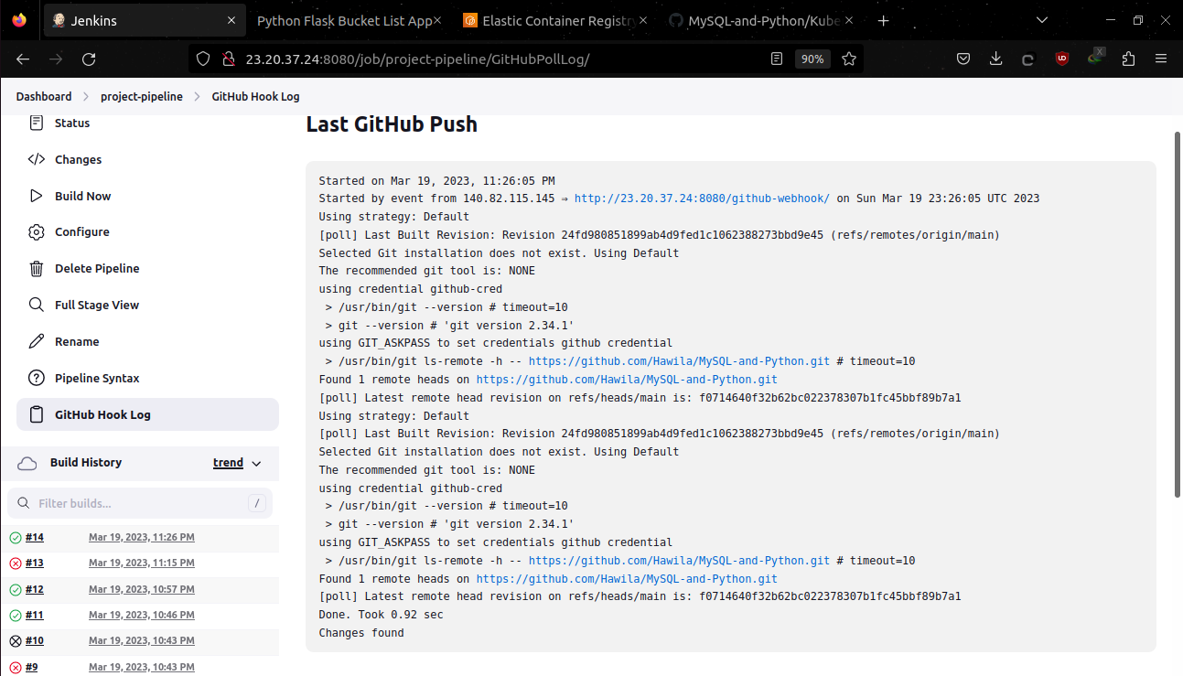
Task: Click the 90% page zoom indicator
Action: coord(812,58)
